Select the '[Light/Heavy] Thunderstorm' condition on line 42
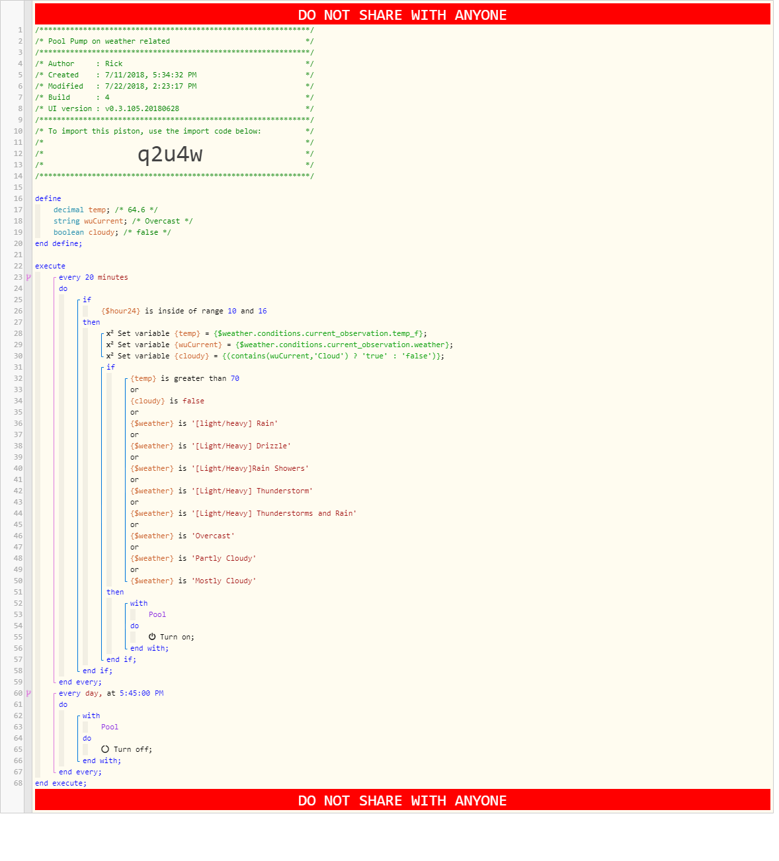 pos(222,491)
